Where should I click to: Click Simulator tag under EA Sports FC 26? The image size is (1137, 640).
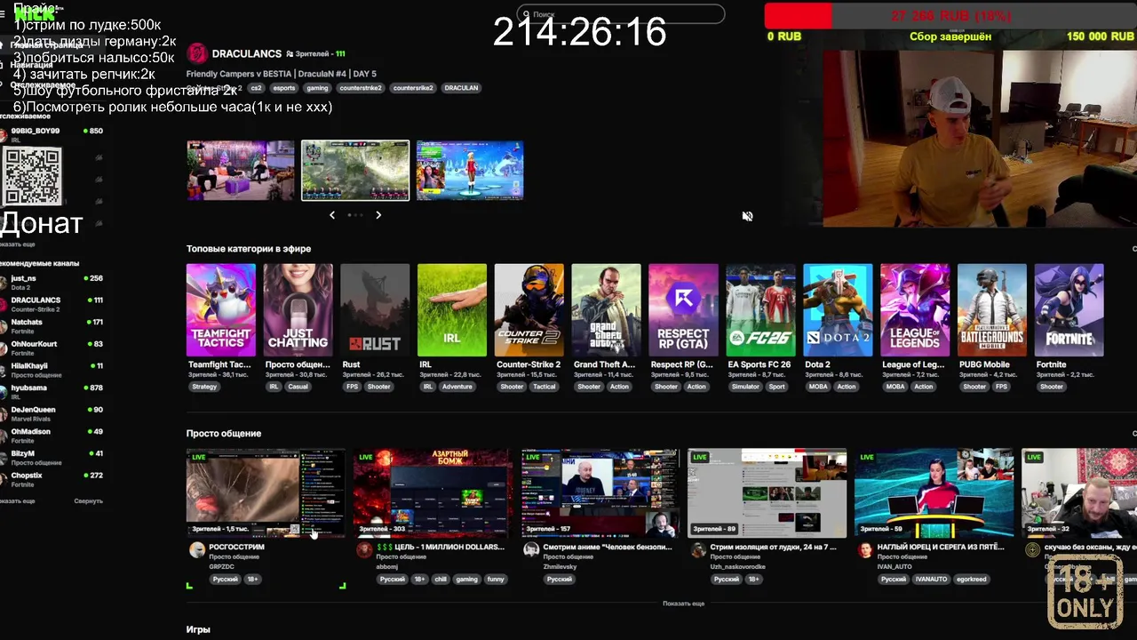tap(745, 387)
